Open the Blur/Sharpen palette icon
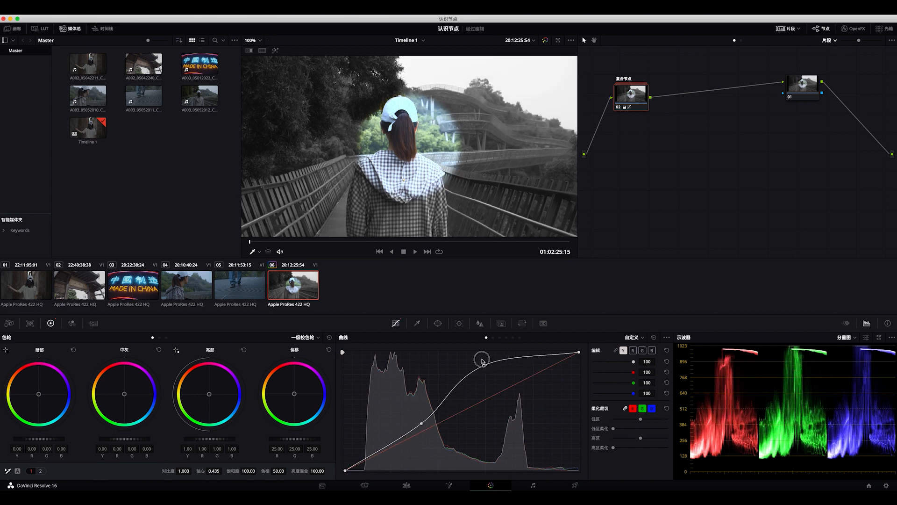This screenshot has width=897, height=505. 480,324
